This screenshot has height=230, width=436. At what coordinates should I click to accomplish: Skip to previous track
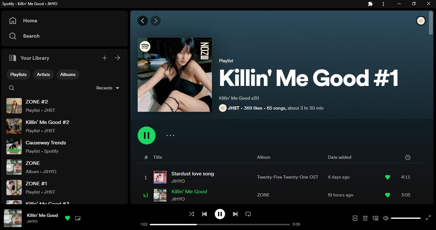pyautogui.click(x=205, y=214)
